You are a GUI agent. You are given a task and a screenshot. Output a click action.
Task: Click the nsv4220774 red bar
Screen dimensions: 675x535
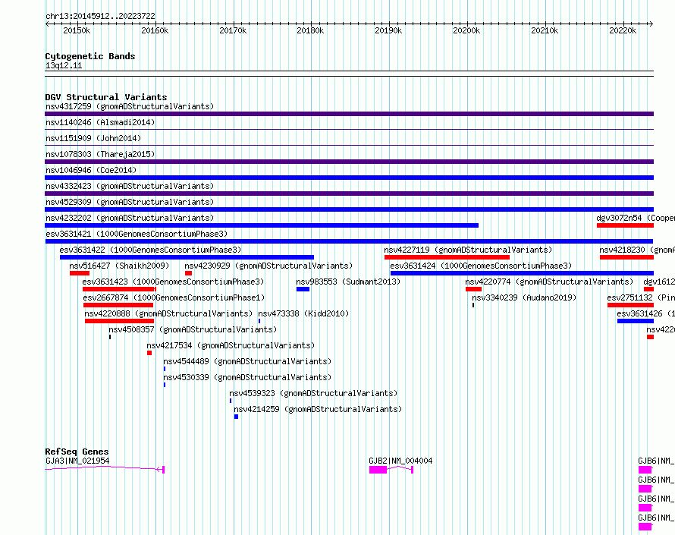pyautogui.click(x=473, y=289)
